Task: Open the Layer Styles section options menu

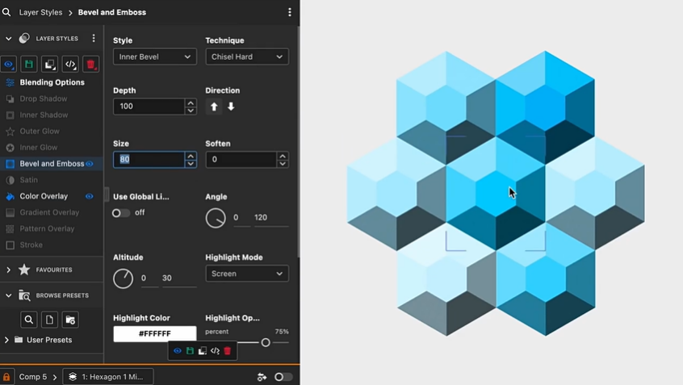Action: tap(94, 38)
